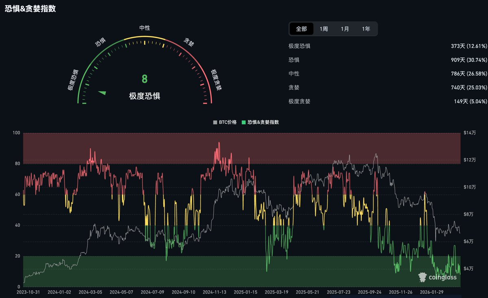Viewport: 488px width, 298px height.
Task: Click the 2024-09-10 date axis label
Action: tap(183, 292)
